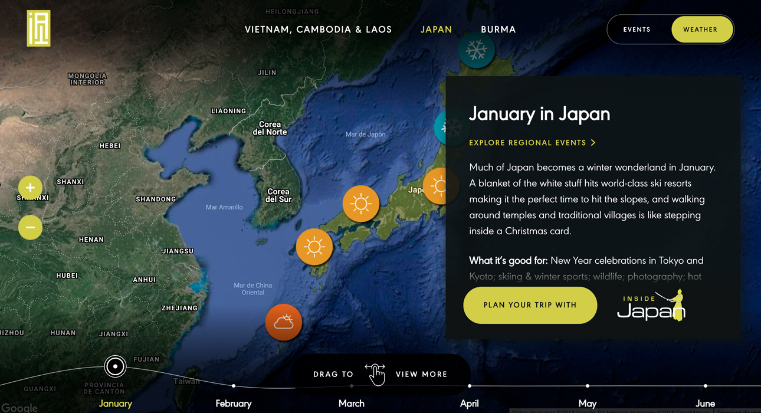
Task: Click the January timeline slider handle
Action: pyautogui.click(x=115, y=366)
